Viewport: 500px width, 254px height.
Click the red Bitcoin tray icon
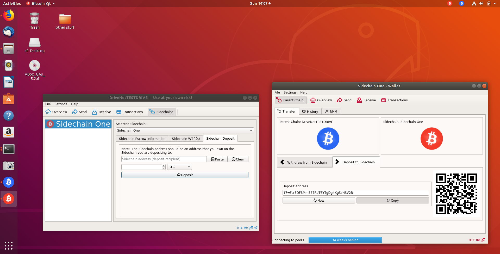(450, 3)
